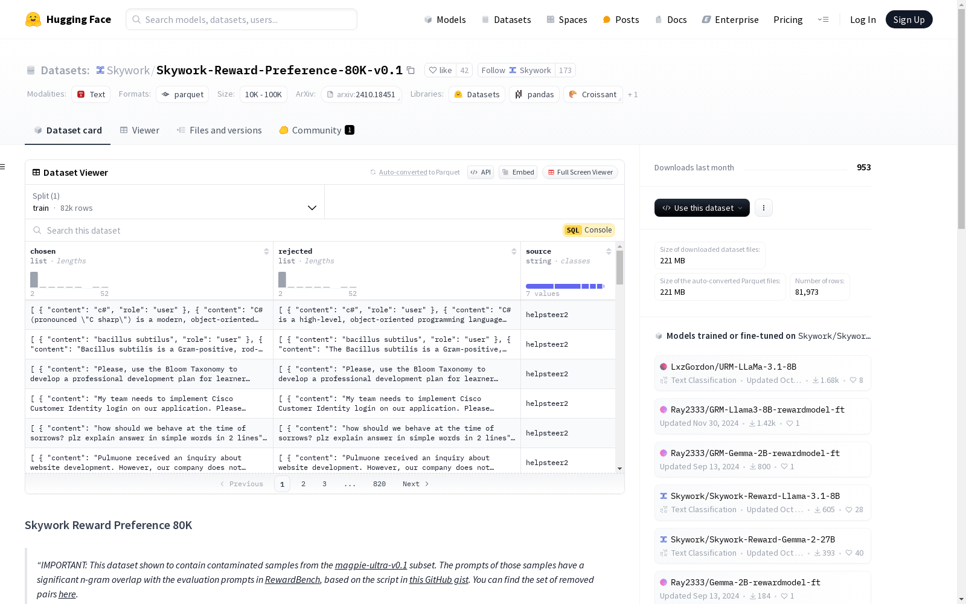Click the sort icon on rejected column

(x=514, y=251)
